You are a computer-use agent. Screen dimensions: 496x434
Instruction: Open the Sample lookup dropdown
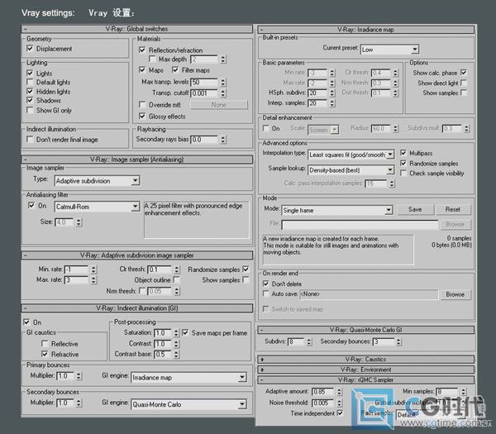coord(391,170)
